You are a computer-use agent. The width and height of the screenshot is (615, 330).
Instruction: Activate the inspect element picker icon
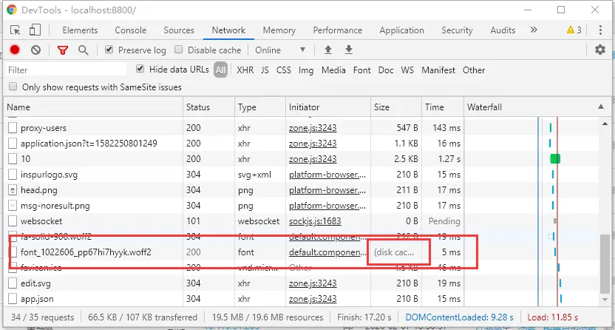pos(16,30)
